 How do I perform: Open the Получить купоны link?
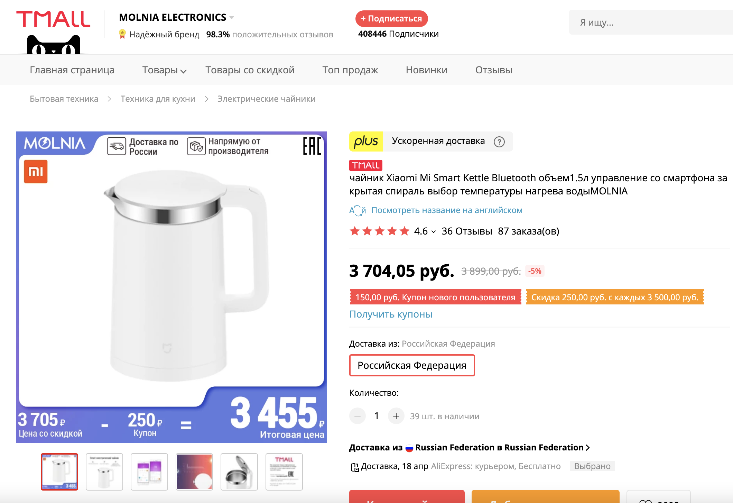point(391,314)
